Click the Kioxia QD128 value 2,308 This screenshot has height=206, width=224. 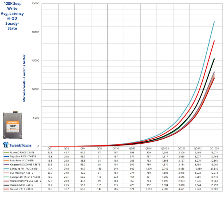pyautogui.click(x=165, y=189)
